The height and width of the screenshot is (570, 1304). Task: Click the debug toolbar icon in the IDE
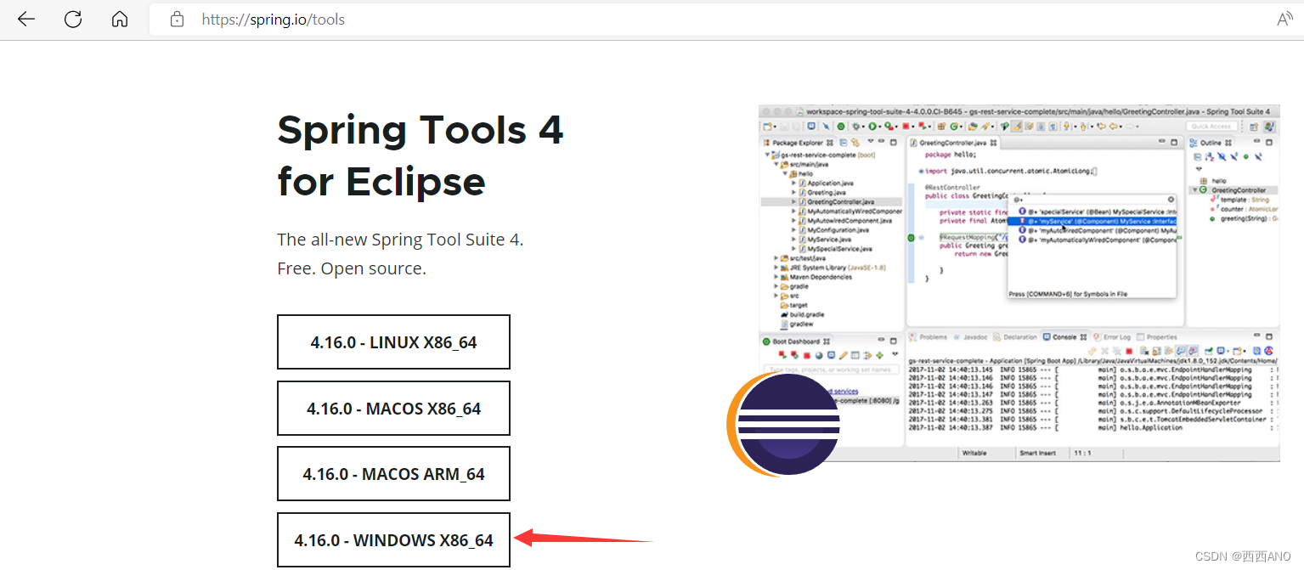pyautogui.click(x=856, y=127)
